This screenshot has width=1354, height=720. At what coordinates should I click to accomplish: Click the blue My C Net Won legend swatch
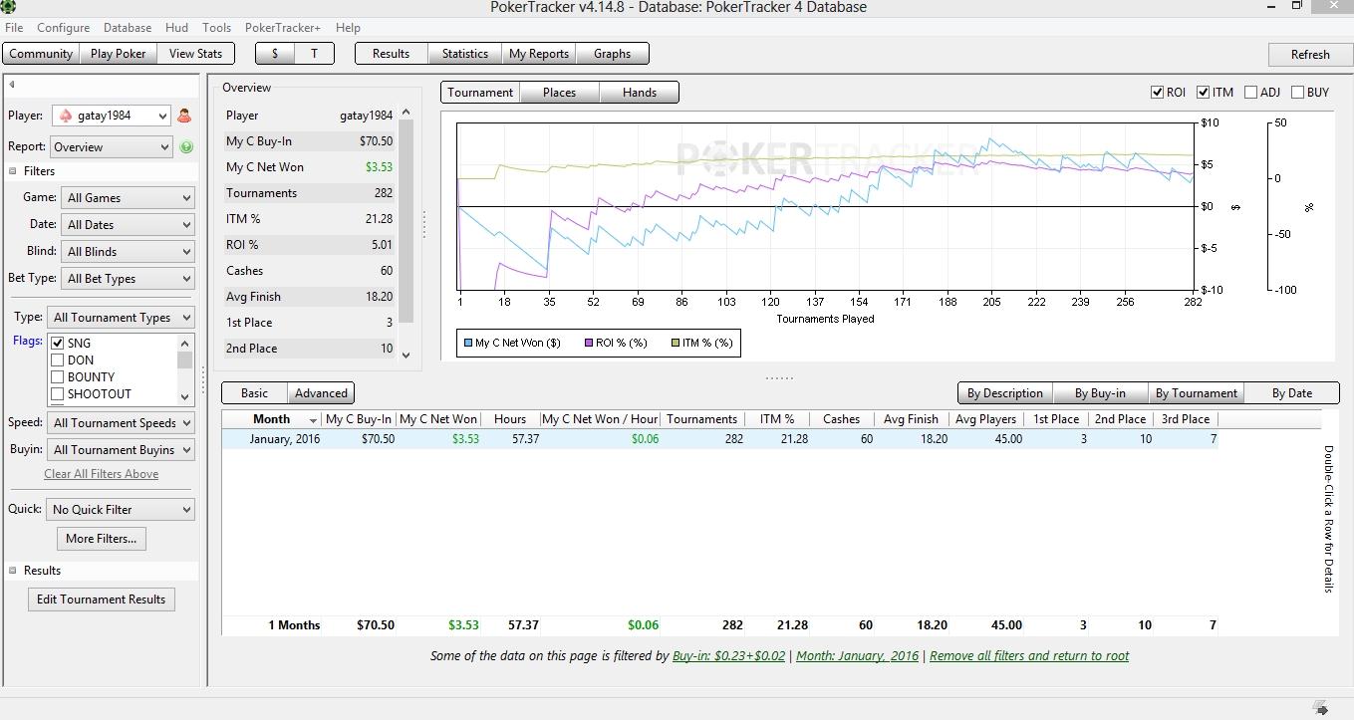(468, 343)
